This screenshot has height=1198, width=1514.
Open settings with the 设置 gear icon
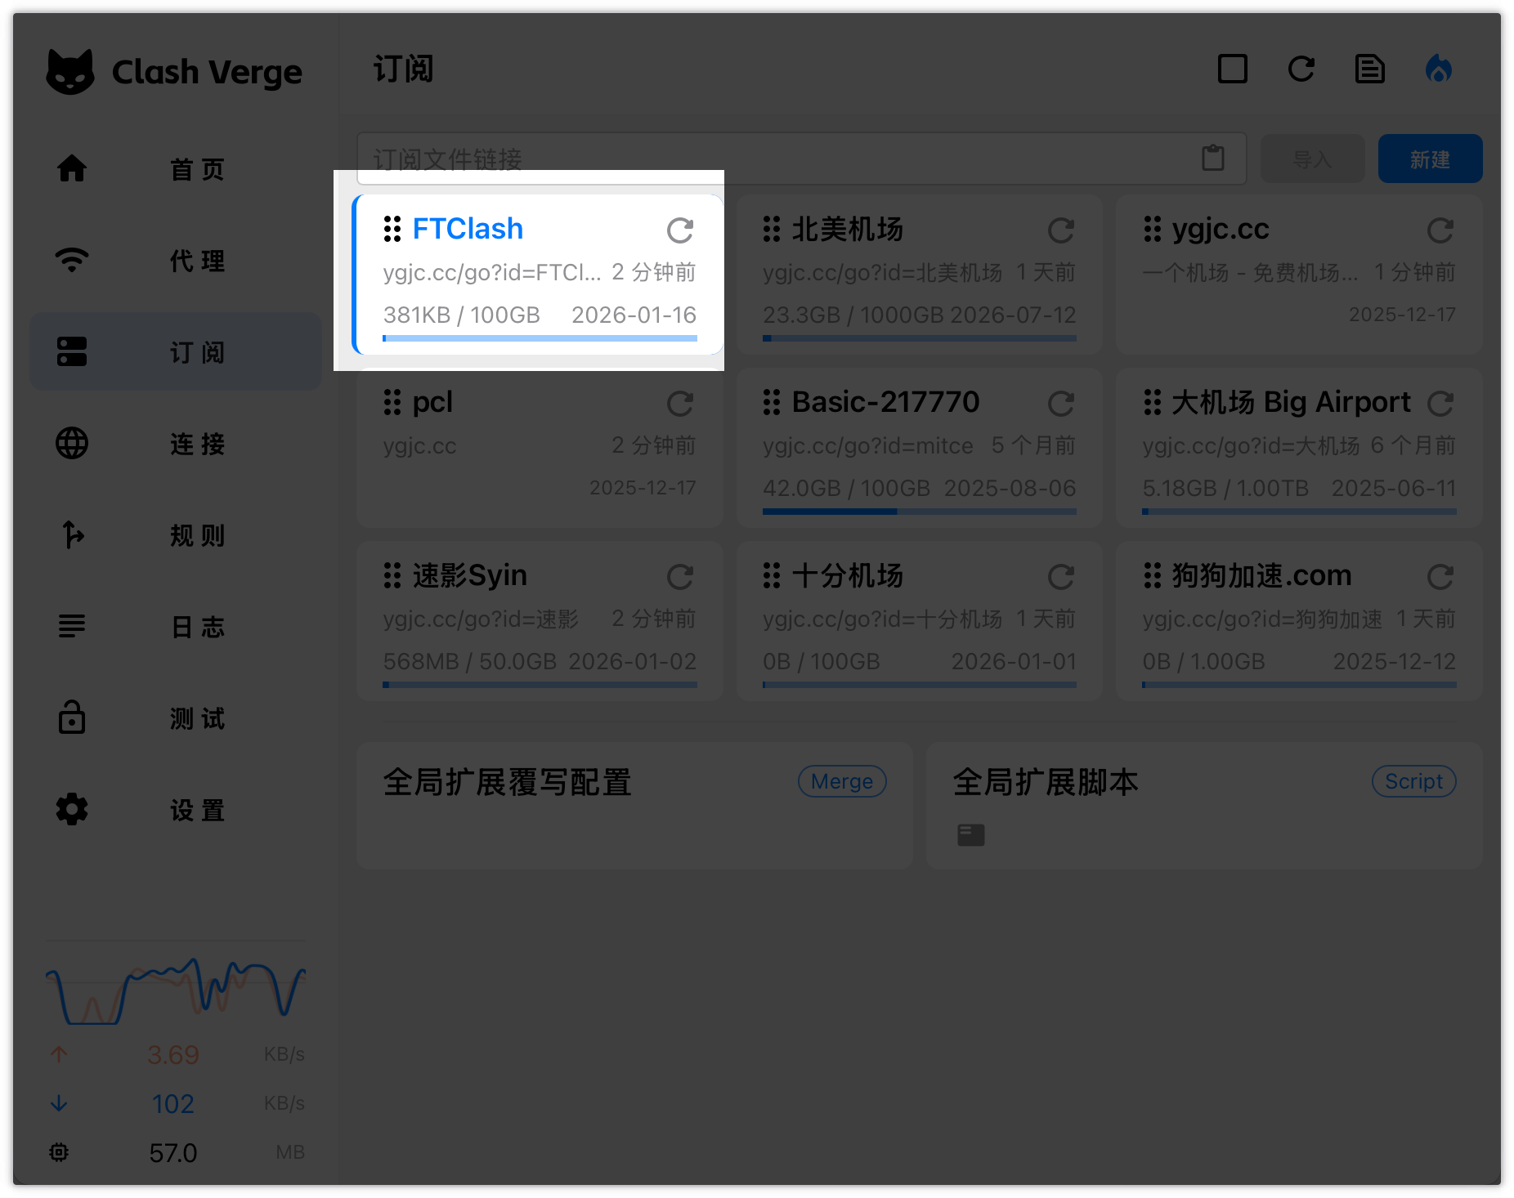(72, 810)
